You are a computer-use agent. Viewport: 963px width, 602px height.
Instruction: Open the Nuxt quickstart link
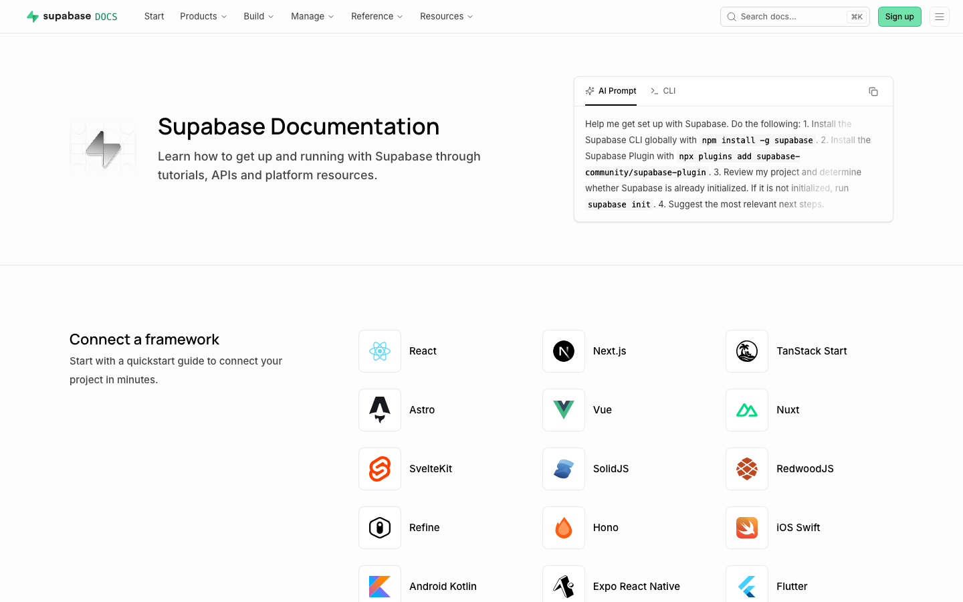point(788,410)
